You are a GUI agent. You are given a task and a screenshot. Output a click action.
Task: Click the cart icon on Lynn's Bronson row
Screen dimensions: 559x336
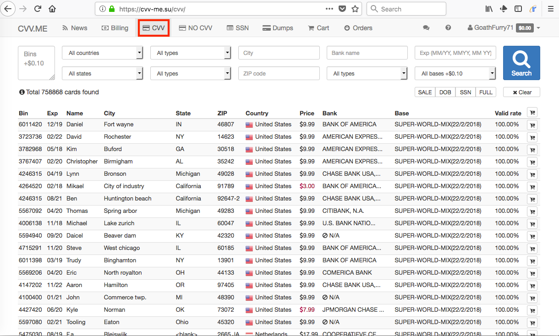532,174
